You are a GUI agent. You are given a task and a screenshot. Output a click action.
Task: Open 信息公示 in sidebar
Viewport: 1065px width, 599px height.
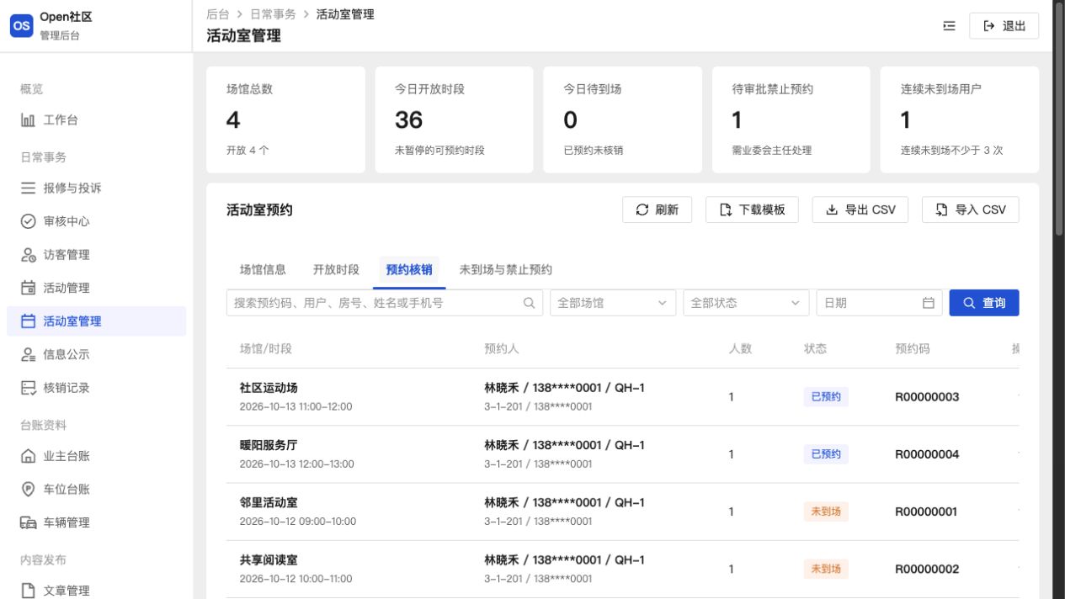tap(96, 355)
